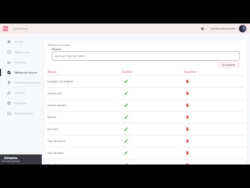Delete the Tour de taille row

tap(187, 153)
